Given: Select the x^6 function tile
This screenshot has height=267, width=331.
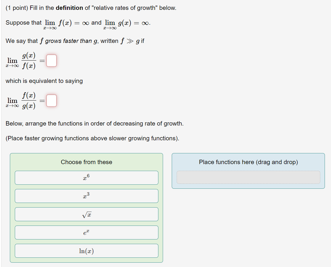Looking at the screenshot, I should [86, 177].
